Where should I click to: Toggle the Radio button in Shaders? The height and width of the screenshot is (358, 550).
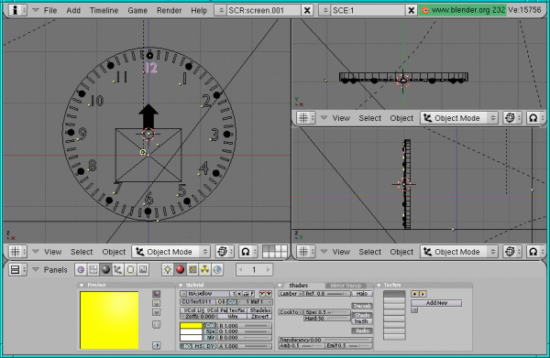[x=362, y=331]
